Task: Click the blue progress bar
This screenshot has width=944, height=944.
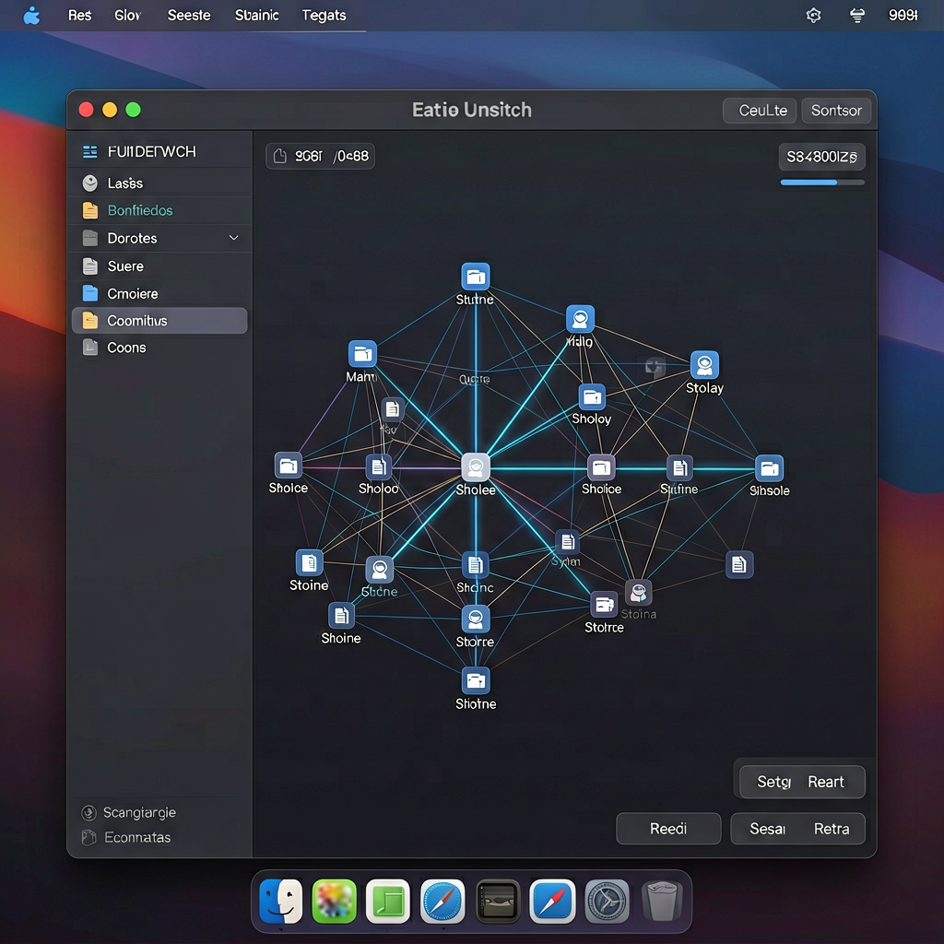Action: (822, 182)
